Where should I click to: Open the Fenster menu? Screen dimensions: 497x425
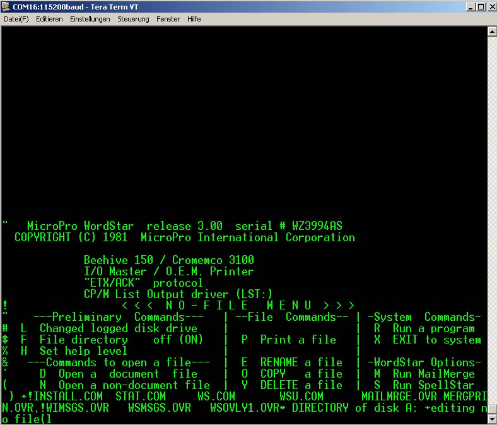[168, 19]
